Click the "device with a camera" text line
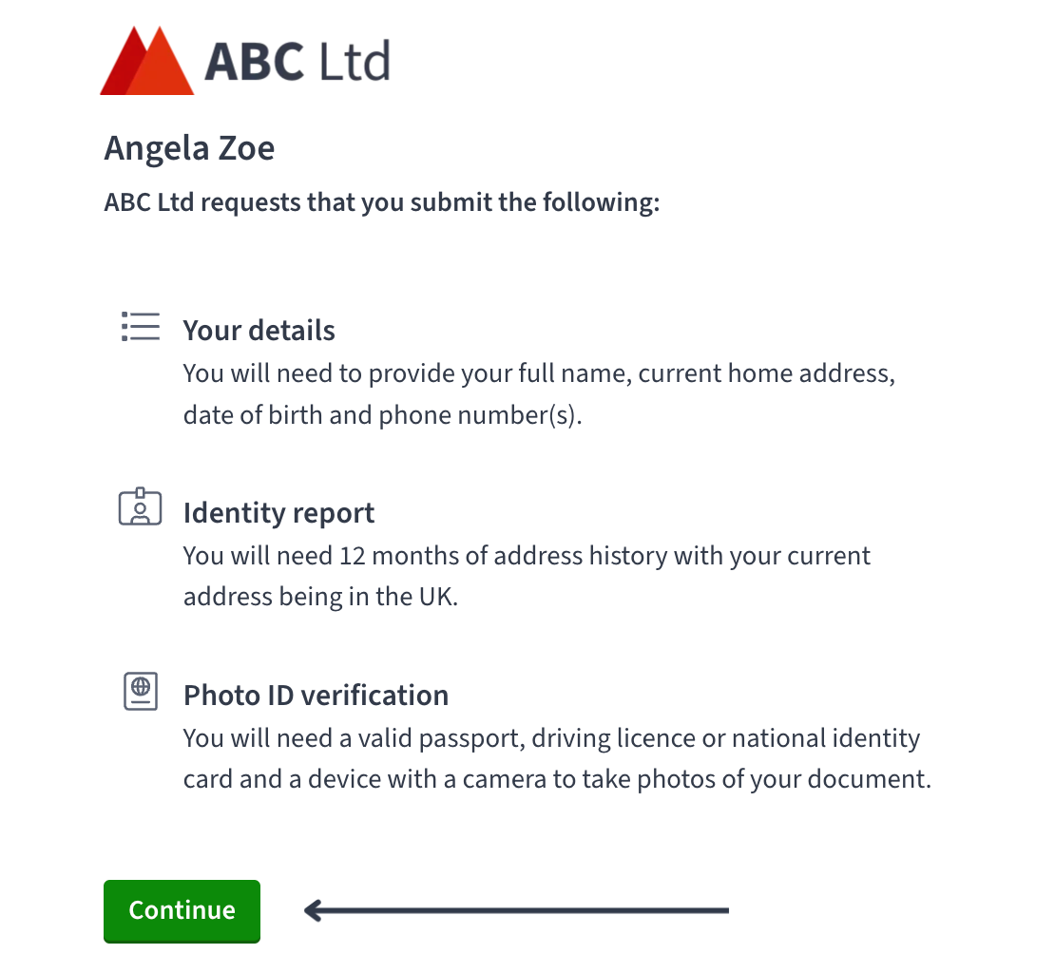 (557, 780)
